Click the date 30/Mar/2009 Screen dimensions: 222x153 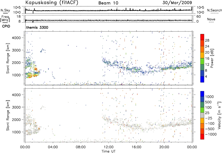(177, 3)
